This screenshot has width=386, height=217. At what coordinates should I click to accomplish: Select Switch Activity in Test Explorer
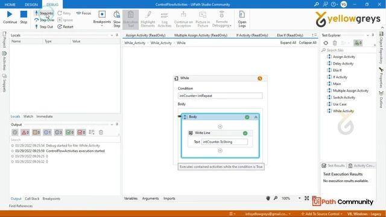click(344, 98)
